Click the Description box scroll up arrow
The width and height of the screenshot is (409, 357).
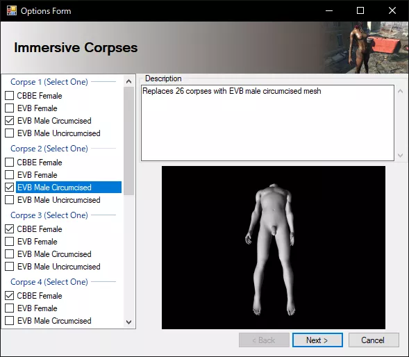pos(400,91)
